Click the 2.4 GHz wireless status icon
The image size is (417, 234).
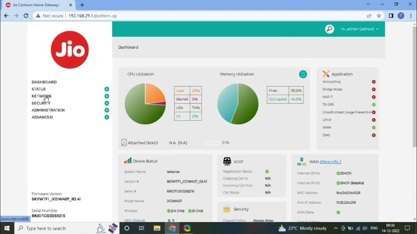[169, 211]
